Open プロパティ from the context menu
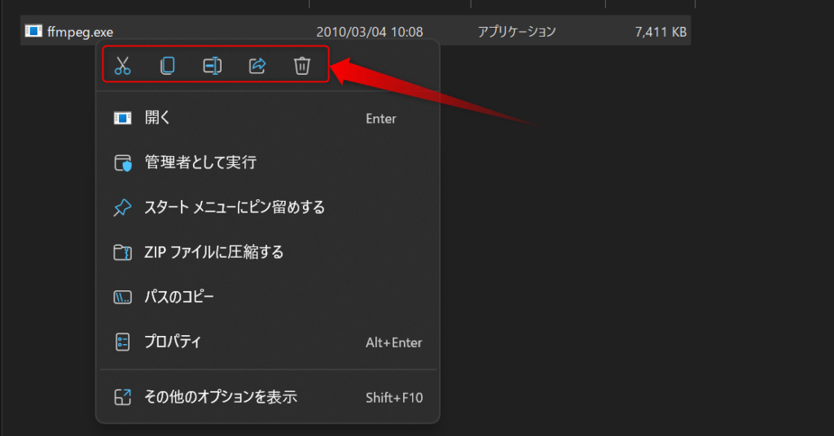The width and height of the screenshot is (834, 436). pos(268,342)
